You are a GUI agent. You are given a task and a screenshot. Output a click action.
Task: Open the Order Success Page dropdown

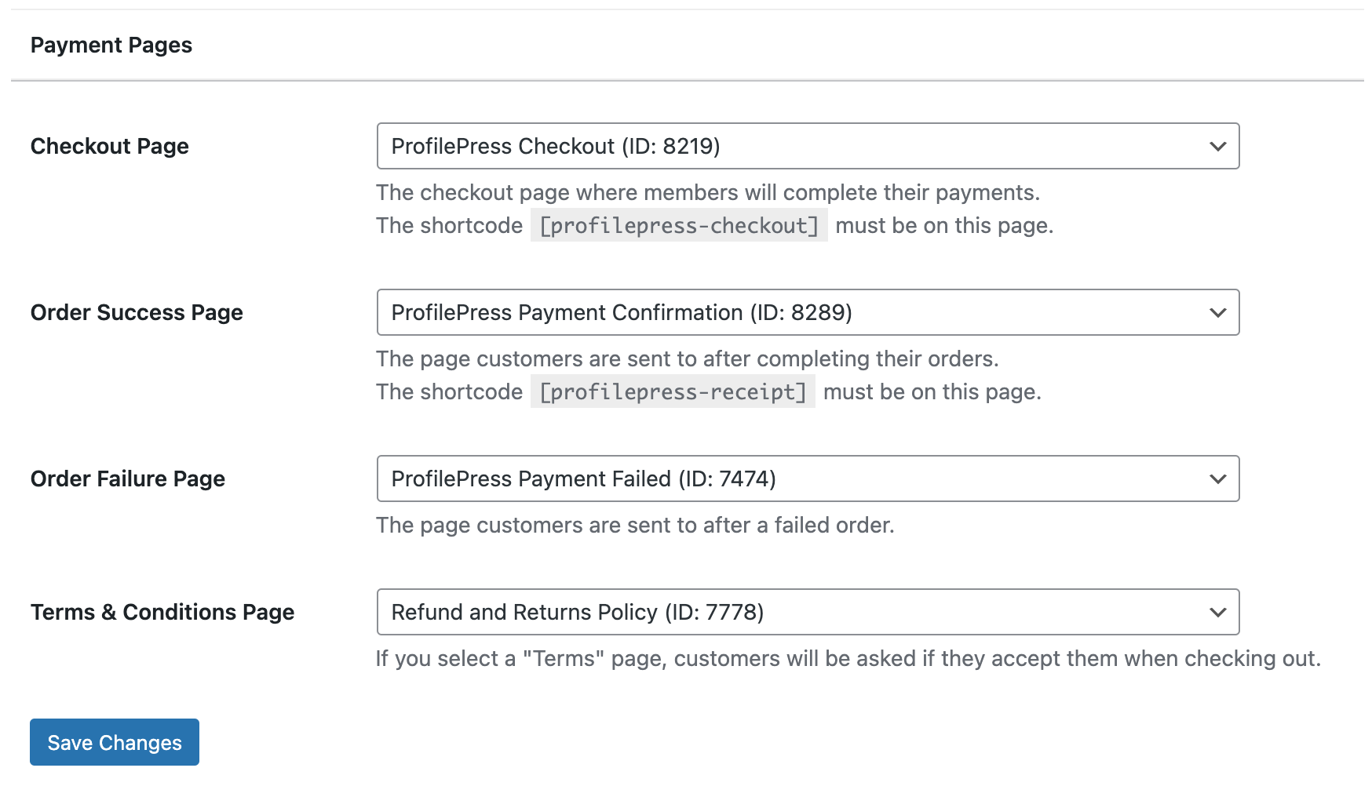pos(808,312)
